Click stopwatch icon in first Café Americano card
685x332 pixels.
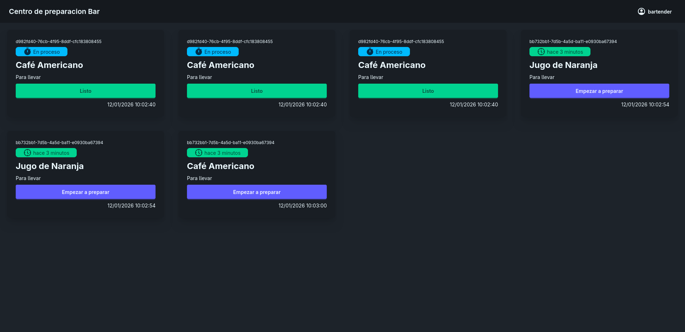[27, 52]
